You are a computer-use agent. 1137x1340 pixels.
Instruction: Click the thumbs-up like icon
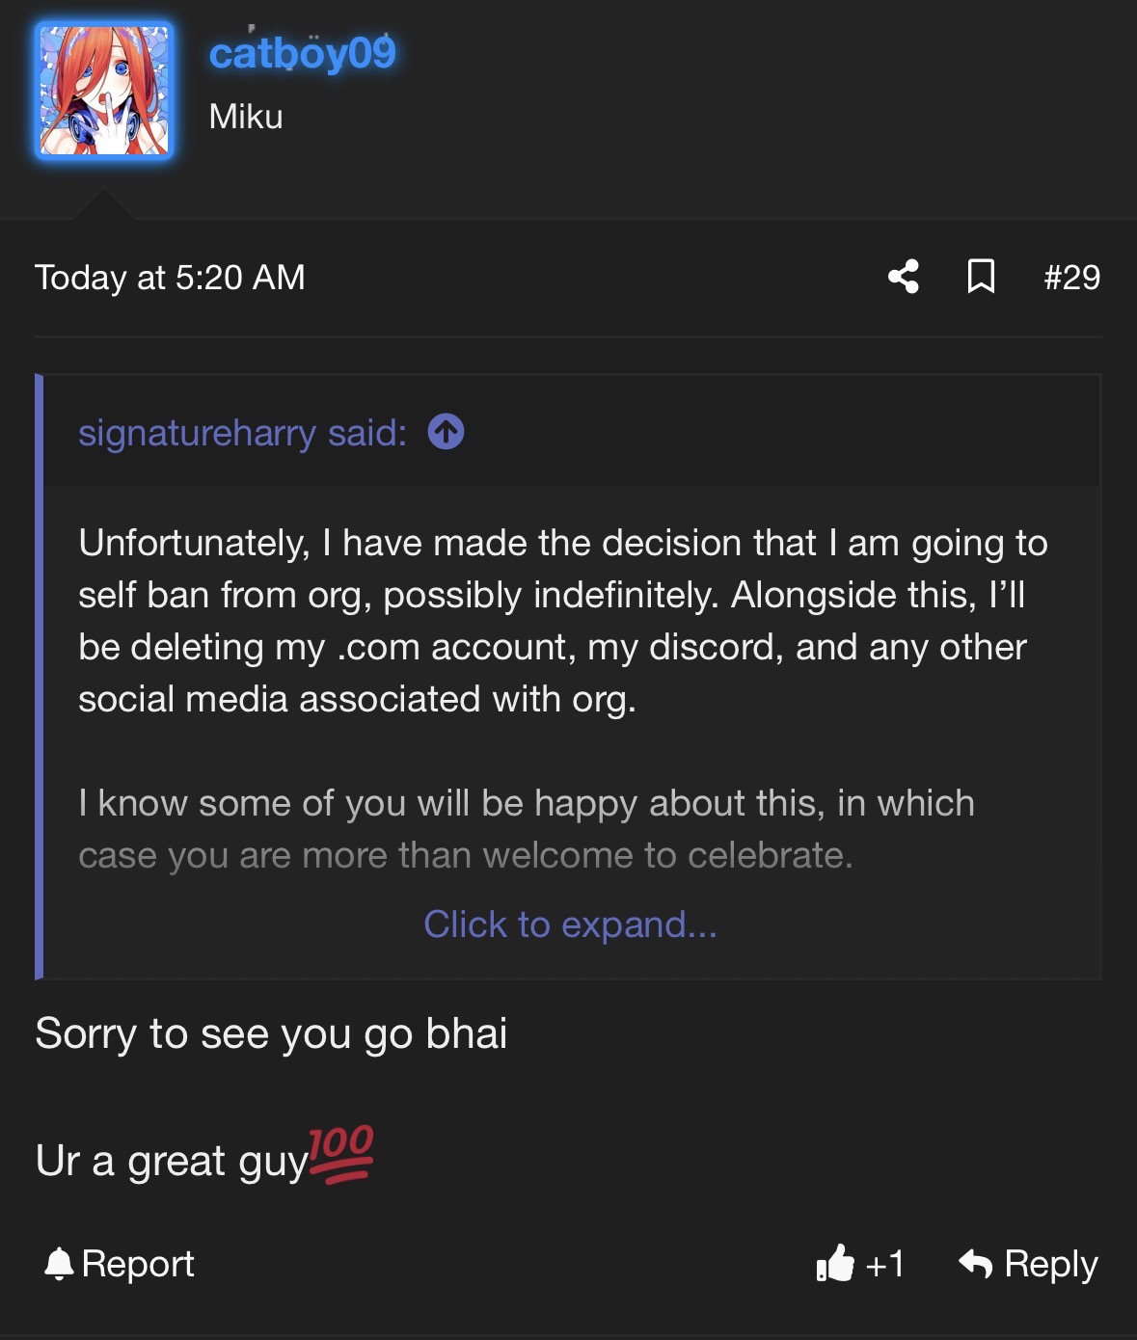pos(835,1263)
